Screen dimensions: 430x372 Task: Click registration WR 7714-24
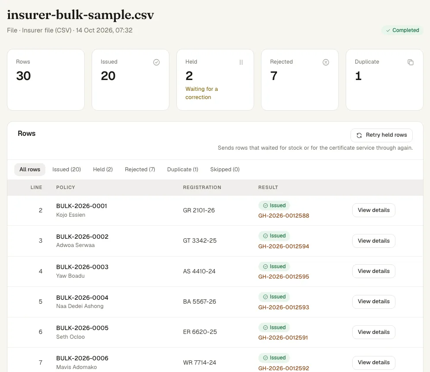point(200,362)
